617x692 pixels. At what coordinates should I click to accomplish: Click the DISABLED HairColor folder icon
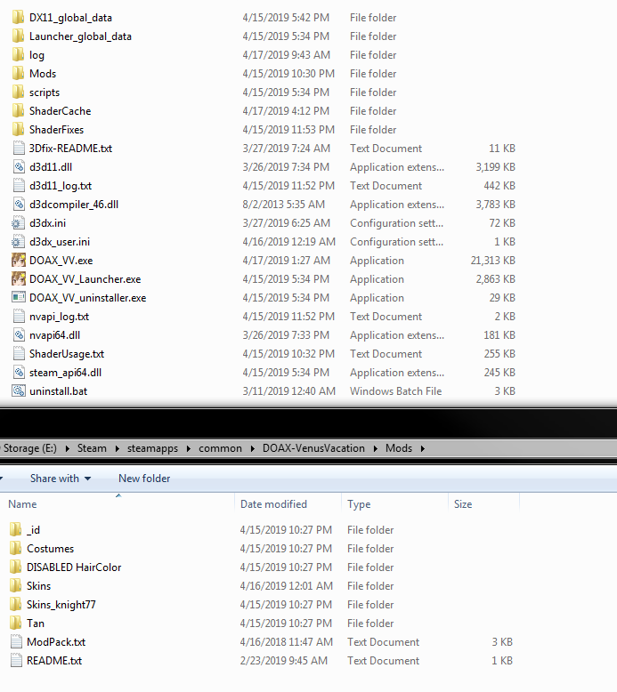pyautogui.click(x=15, y=567)
